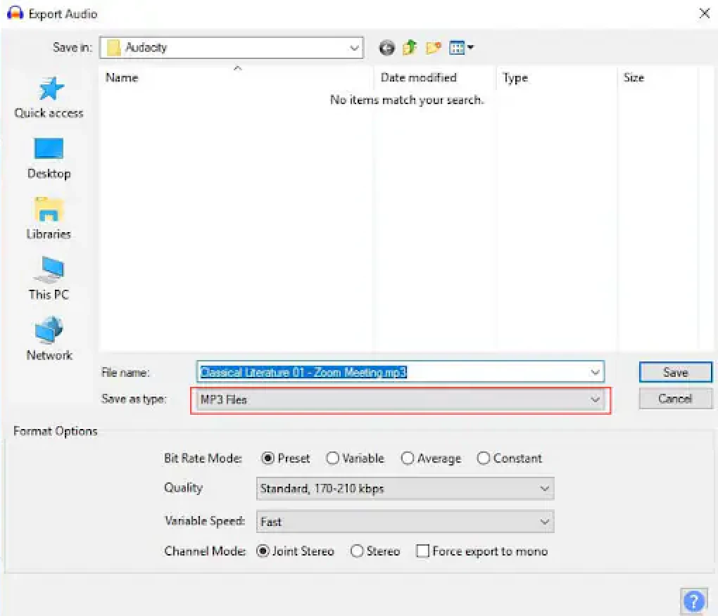Create a new folder

tap(433, 47)
